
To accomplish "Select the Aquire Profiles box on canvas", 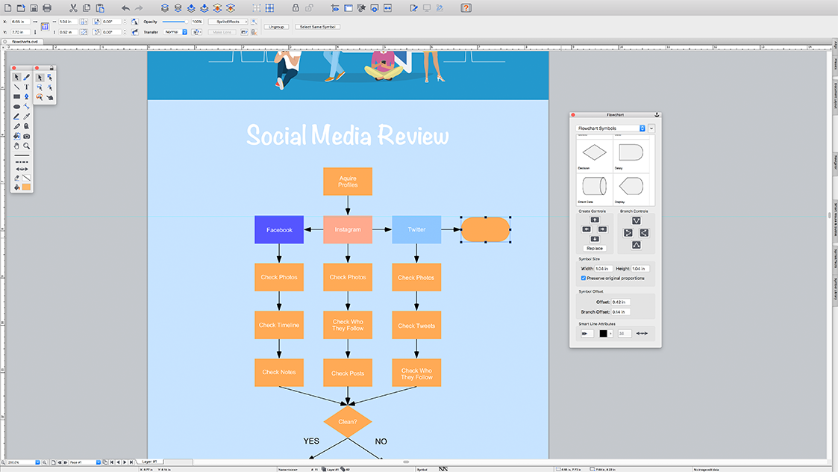I will [348, 181].
